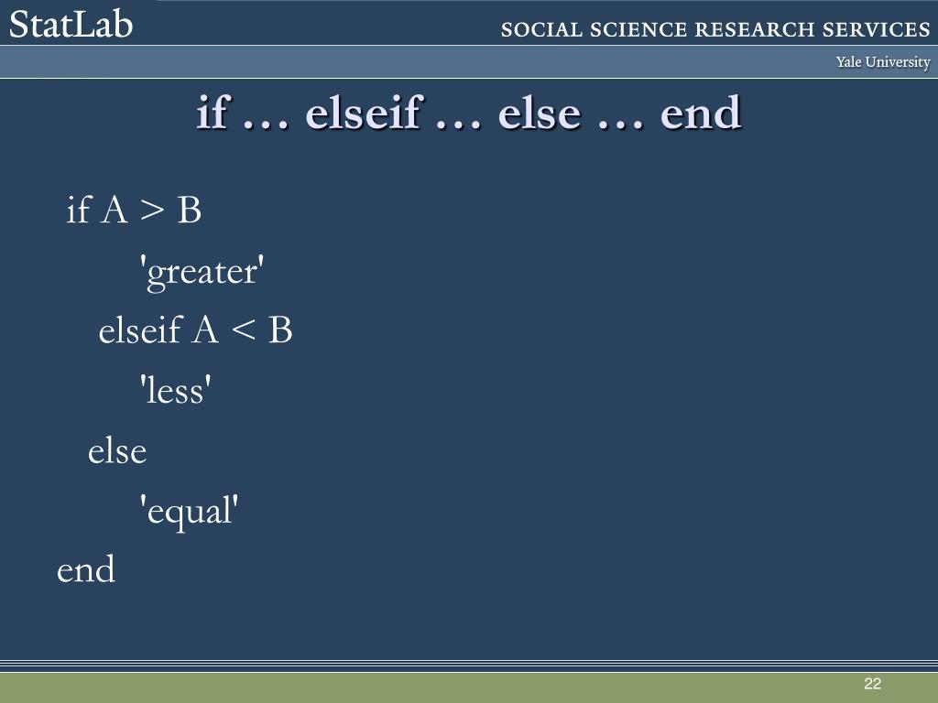The height and width of the screenshot is (703, 938).
Task: Click the "elseif A < B" code line
Action: click(x=195, y=330)
